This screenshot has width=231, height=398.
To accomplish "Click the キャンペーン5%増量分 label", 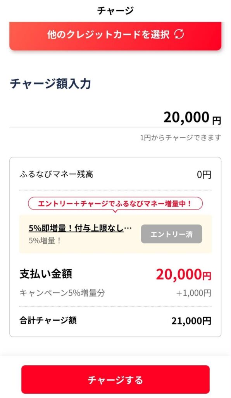I will pos(62,293).
